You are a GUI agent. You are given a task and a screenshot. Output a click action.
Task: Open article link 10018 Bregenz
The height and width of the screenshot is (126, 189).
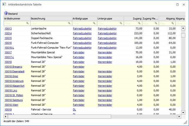pos(13,67)
